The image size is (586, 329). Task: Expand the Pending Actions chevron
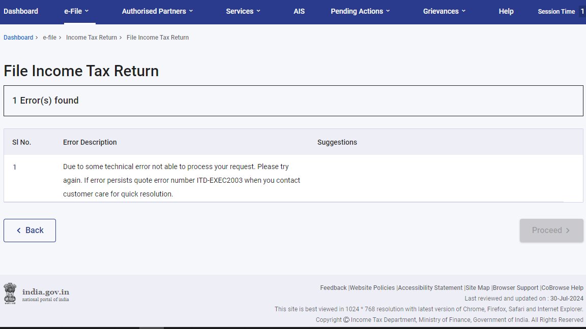(388, 11)
